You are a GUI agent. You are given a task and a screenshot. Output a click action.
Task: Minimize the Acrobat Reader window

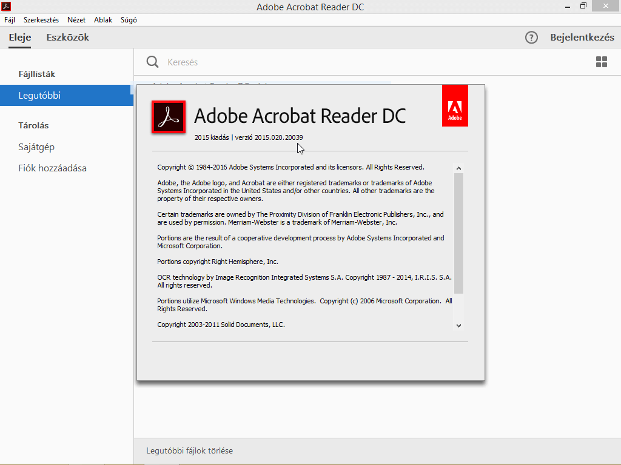[568, 6]
